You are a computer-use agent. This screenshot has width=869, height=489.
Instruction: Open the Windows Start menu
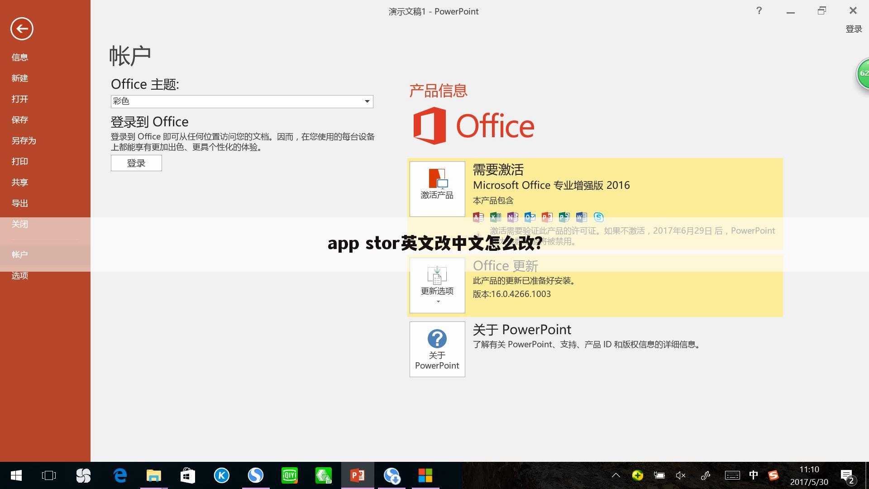pos(16,475)
